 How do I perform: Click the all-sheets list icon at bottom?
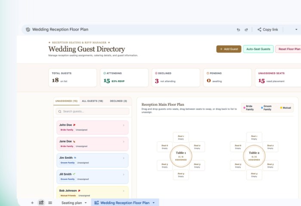pos(50,203)
